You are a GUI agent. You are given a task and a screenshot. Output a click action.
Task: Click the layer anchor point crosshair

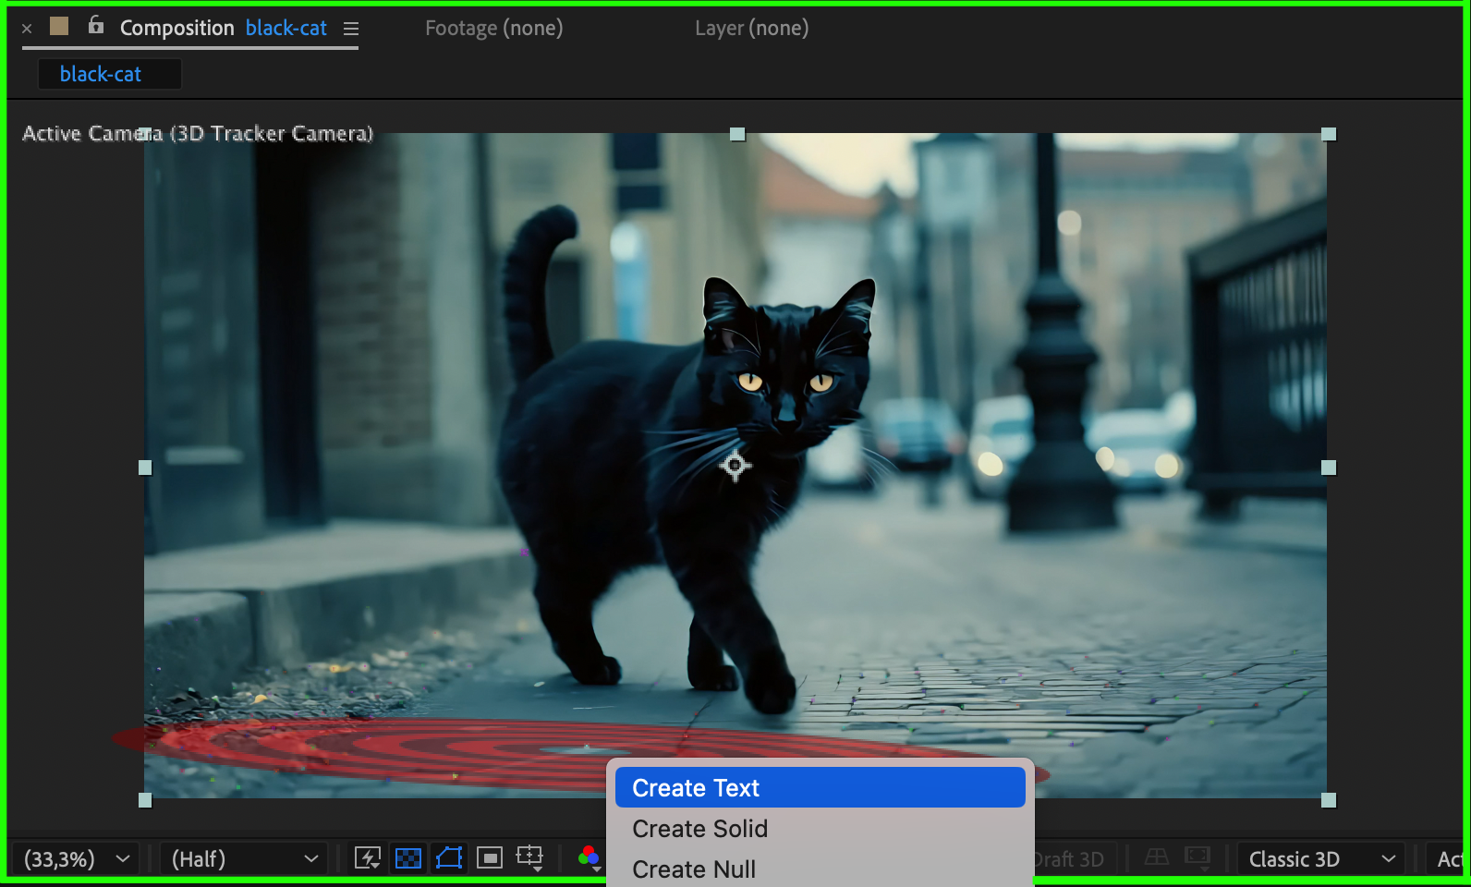click(735, 466)
